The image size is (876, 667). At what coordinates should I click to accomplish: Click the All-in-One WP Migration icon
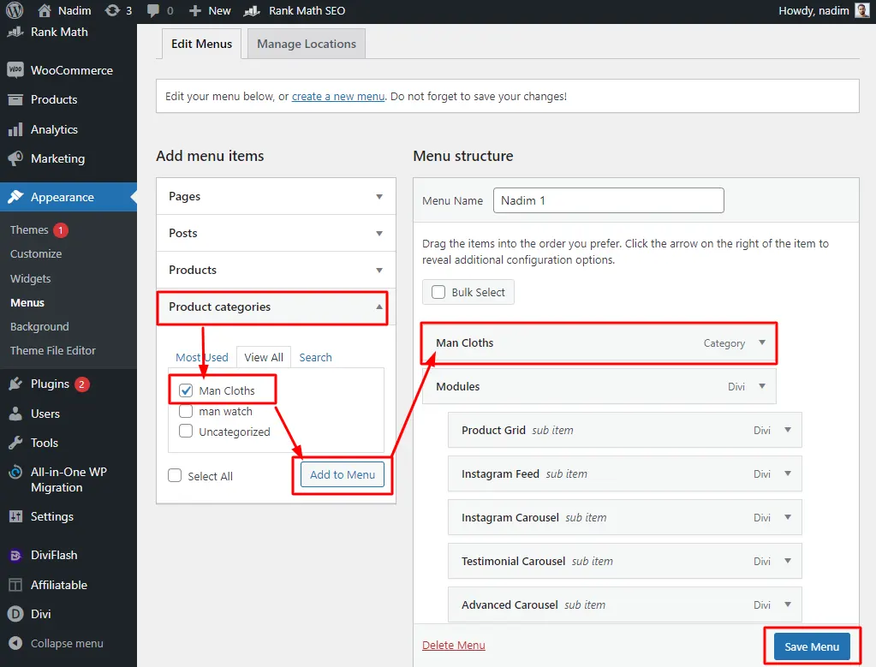[x=17, y=472]
